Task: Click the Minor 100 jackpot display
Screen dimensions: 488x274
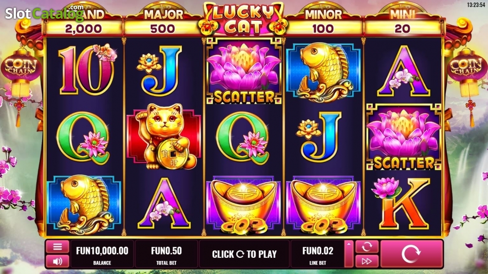Action: coord(323,22)
